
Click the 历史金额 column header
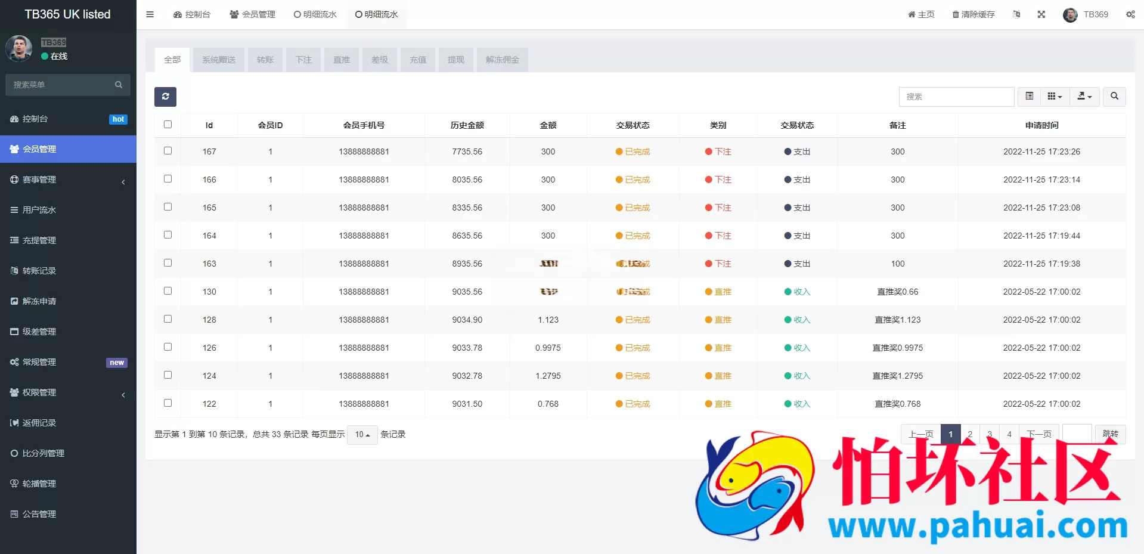point(467,125)
